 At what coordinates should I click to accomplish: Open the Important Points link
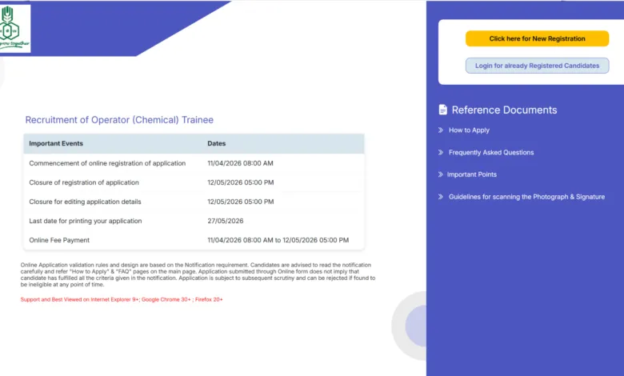point(471,174)
